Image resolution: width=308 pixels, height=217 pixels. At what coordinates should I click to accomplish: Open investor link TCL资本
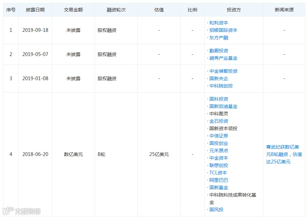coord(218,173)
